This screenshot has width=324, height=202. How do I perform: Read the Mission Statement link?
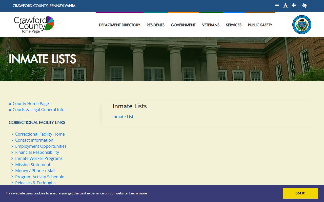tap(33, 165)
